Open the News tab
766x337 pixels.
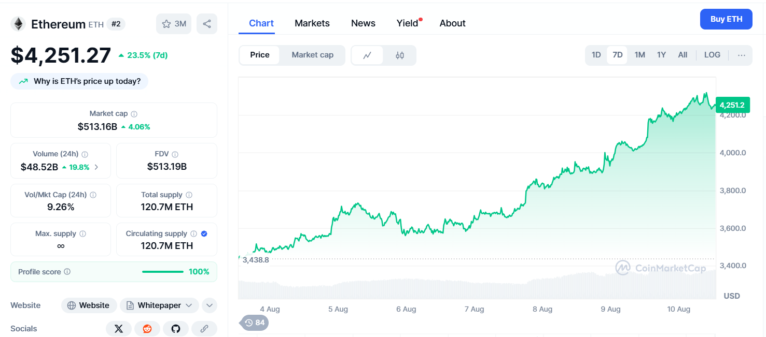363,23
